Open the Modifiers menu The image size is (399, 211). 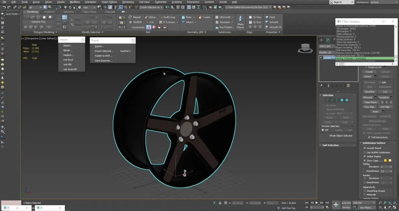(x=75, y=2)
